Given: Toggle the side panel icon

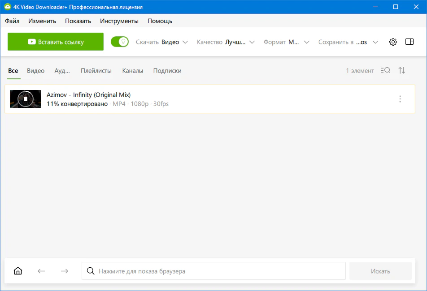Looking at the screenshot, I should (x=409, y=42).
